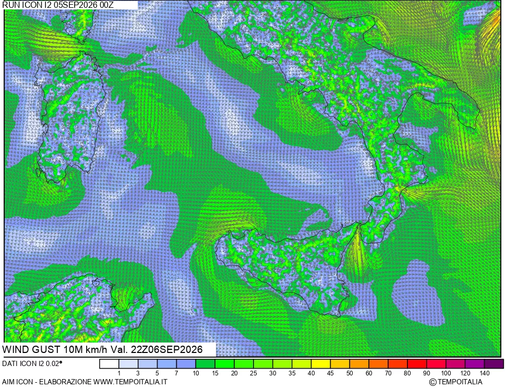Click the RUN ICON I2 05SEP2026 00Z header
This screenshot has width=505, height=389.
click(58, 5)
